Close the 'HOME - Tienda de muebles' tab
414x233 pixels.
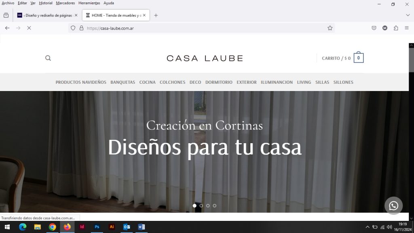(144, 15)
